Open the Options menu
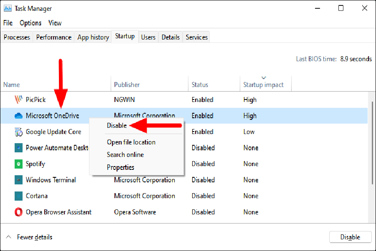Image resolution: width=376 pixels, height=251 pixels. [30, 23]
